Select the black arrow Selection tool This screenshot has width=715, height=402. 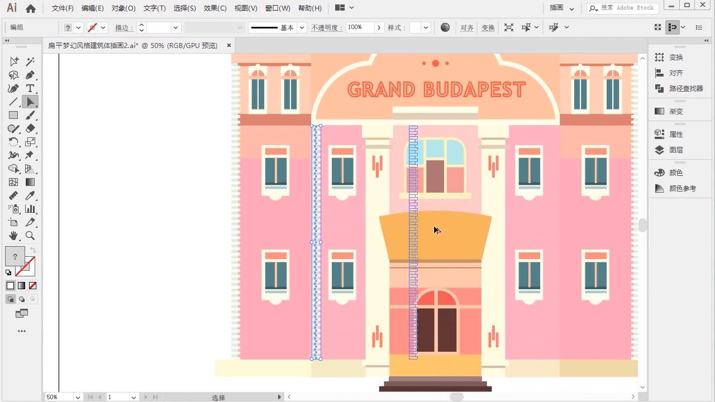click(x=30, y=102)
